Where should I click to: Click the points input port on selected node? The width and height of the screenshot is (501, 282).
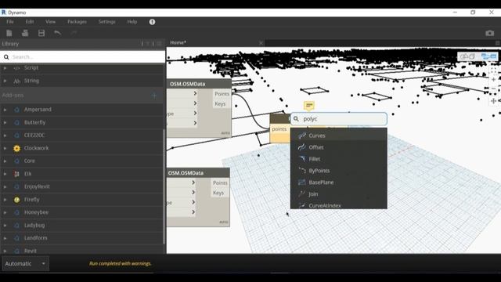coord(279,129)
